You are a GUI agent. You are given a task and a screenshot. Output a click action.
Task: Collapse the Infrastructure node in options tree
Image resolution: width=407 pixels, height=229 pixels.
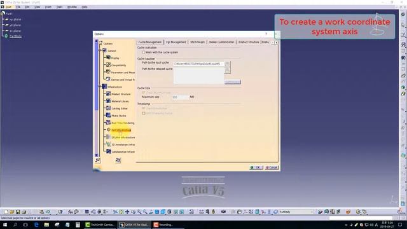point(100,87)
